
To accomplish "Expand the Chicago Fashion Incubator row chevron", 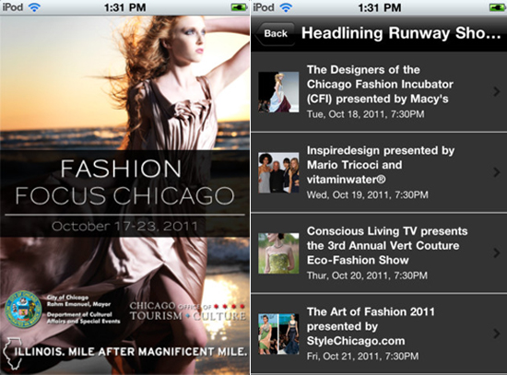I will point(497,92).
